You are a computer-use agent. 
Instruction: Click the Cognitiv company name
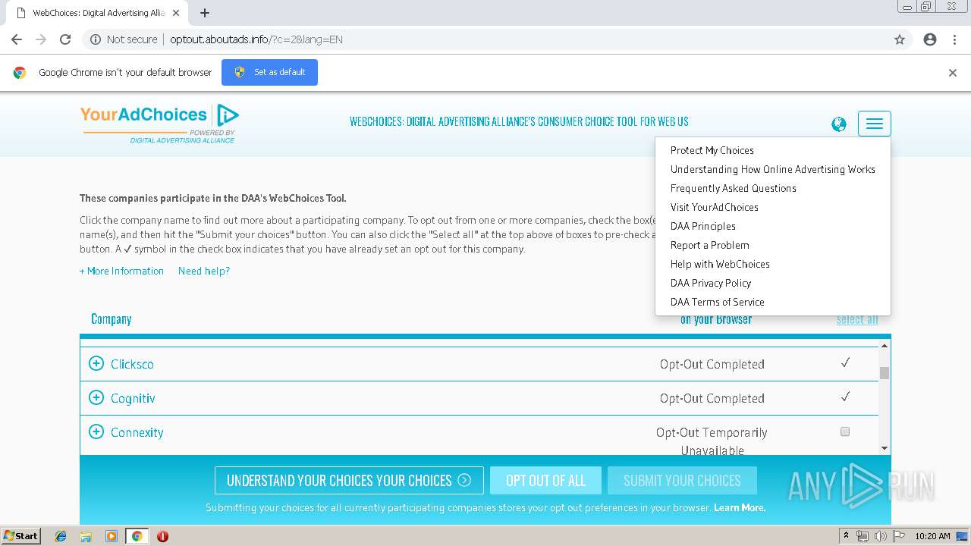point(133,398)
